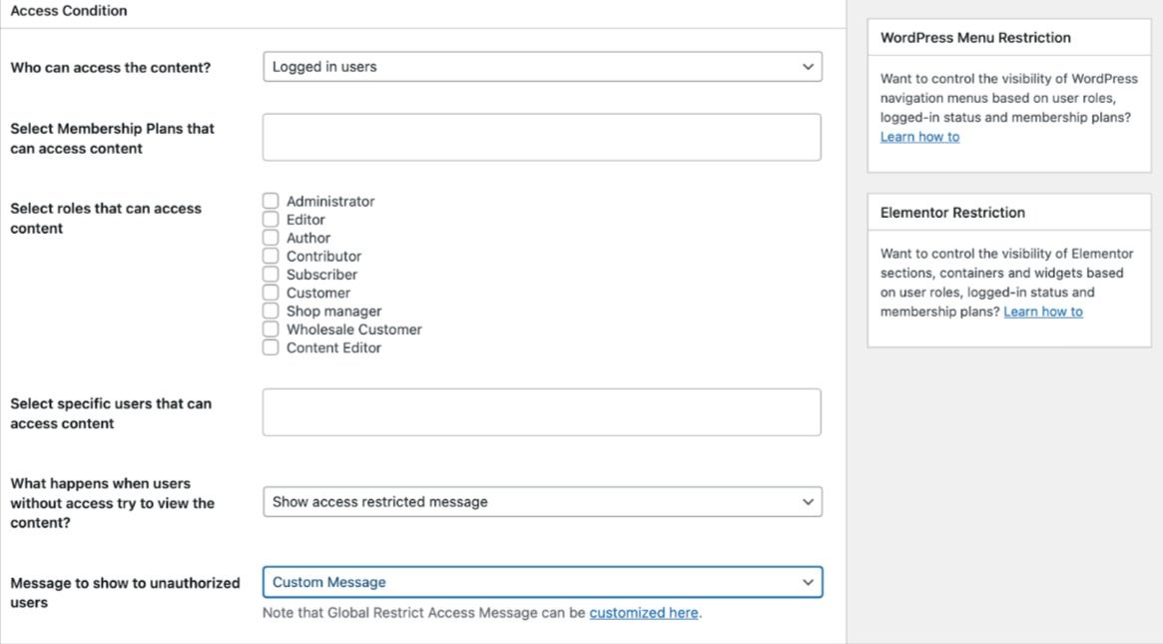Expand the 'Show access restricted message' dropdown
The height and width of the screenshot is (644, 1163).
tap(542, 502)
